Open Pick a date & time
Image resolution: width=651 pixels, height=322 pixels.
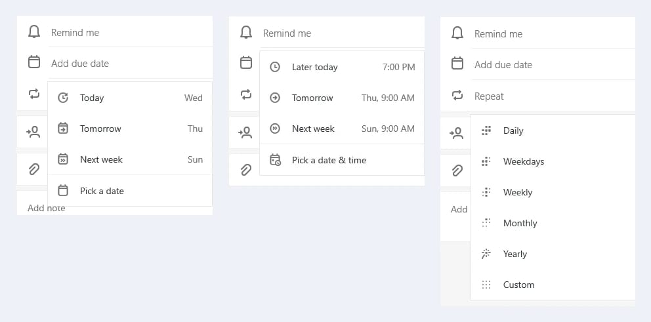(342, 160)
